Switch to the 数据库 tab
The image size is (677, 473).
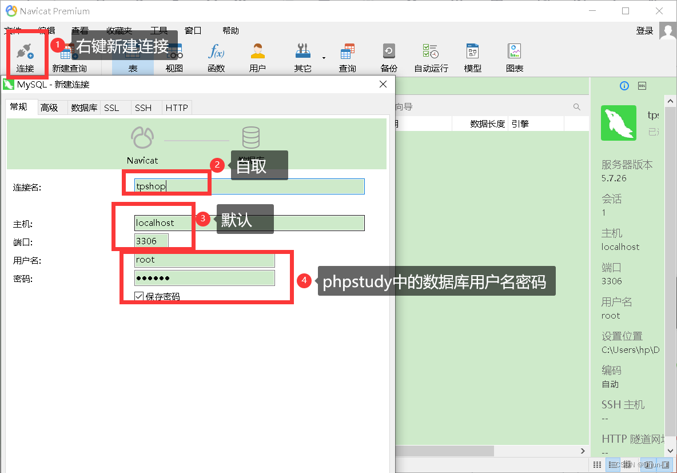click(84, 108)
